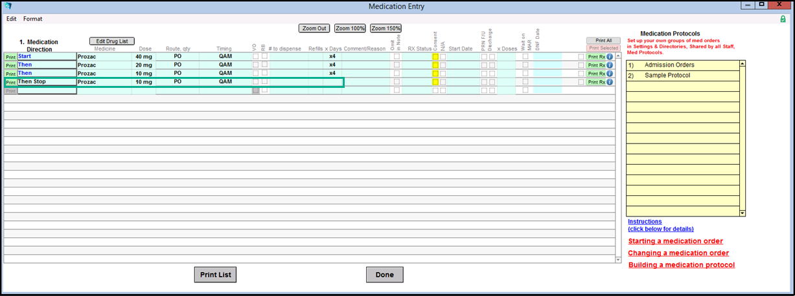This screenshot has width=795, height=296.
Task: Open the Edit menu
Action: [x=12, y=19]
